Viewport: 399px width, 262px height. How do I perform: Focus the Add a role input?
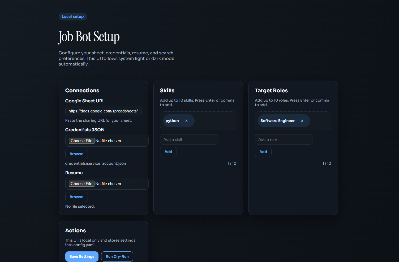[284, 139]
